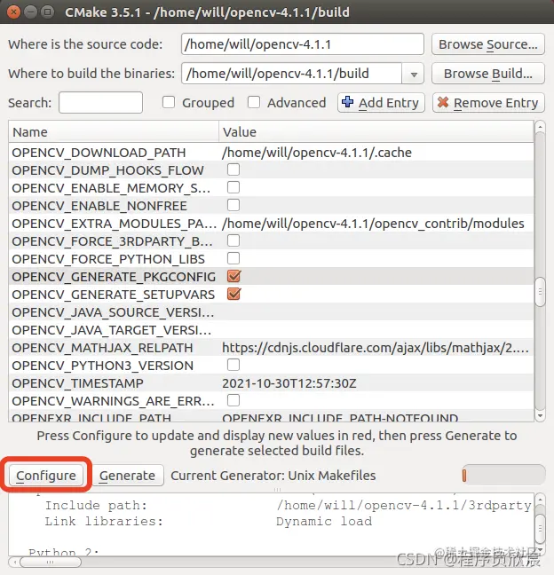Check OPENCV_FORCE_PYTHON_LIBS option
Viewport: 554px width, 575px height.
click(233, 258)
